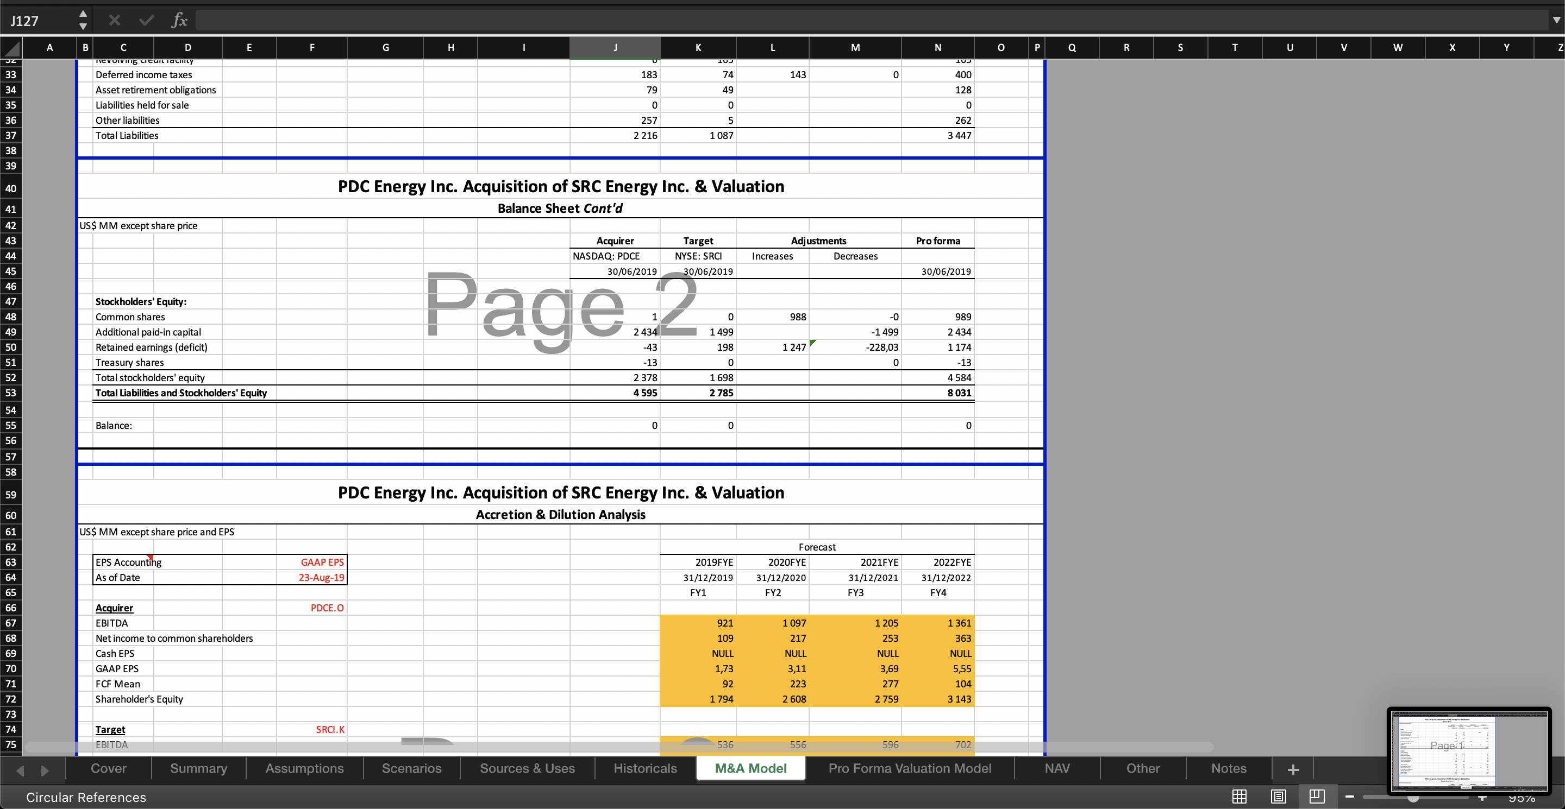Select the 2022FYE GAAP EPS value 5,55
Screen dimensions: 1565x809
[x=937, y=668]
